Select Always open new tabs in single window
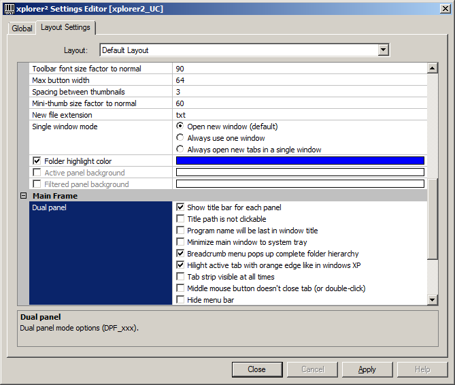Screen dimensions: 455x385 tap(180, 149)
